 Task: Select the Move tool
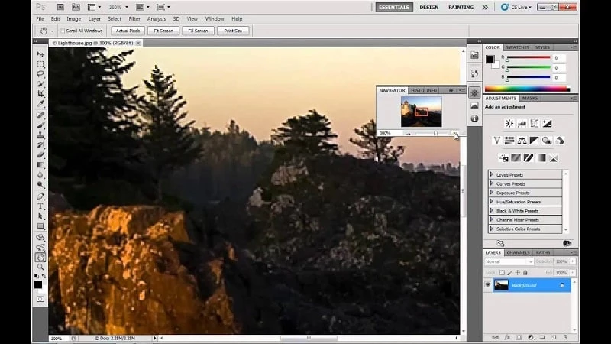pos(40,54)
